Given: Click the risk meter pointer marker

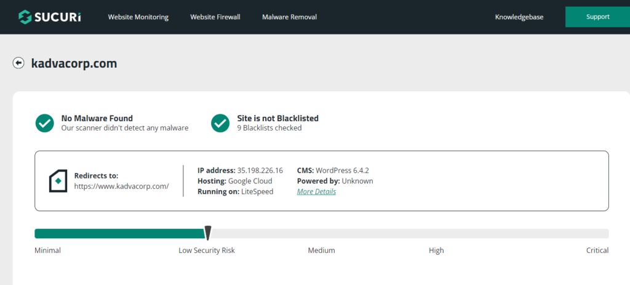Looking at the screenshot, I should [208, 233].
